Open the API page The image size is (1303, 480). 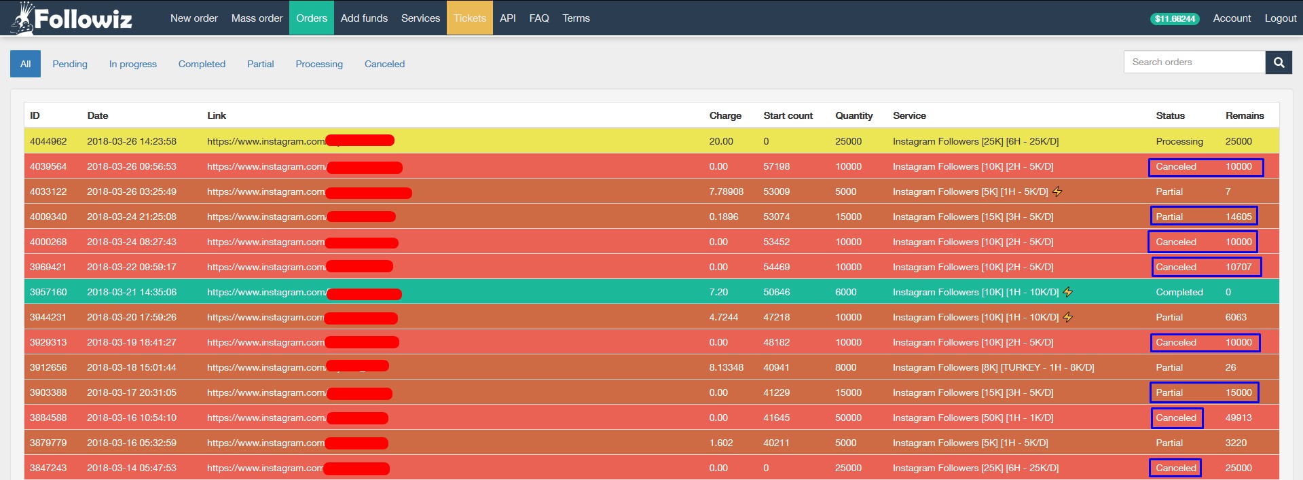tap(508, 18)
